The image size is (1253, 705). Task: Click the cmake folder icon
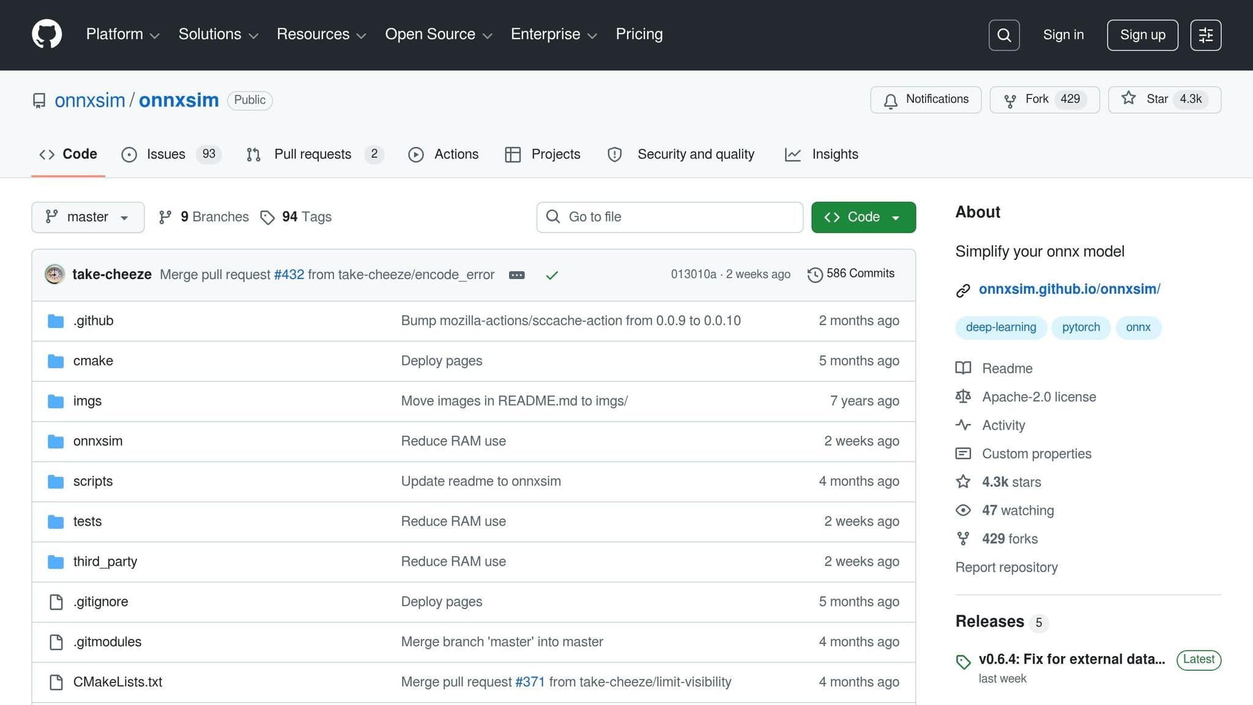pos(56,361)
